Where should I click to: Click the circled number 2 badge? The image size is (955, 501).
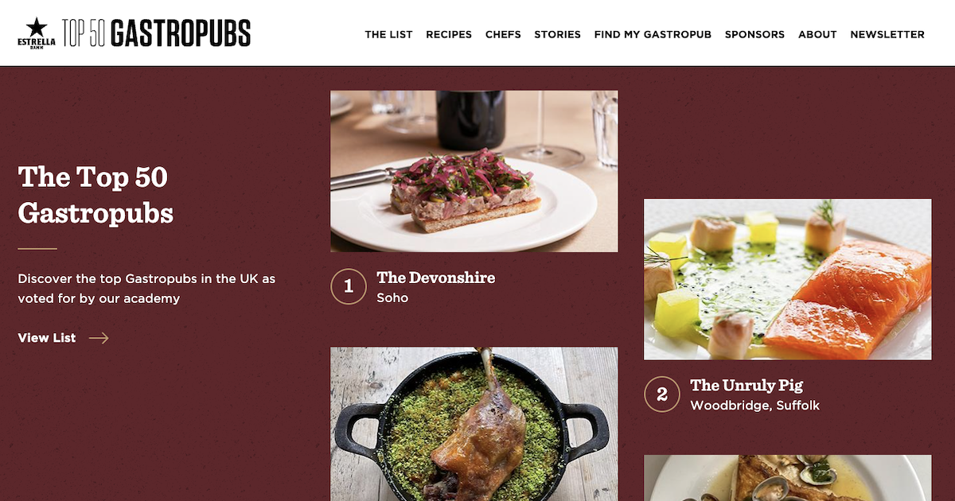pyautogui.click(x=661, y=394)
